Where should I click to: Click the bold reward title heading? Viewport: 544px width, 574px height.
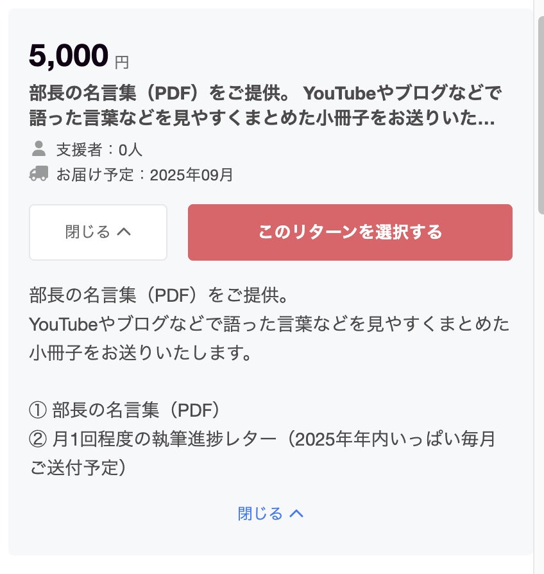click(x=264, y=106)
